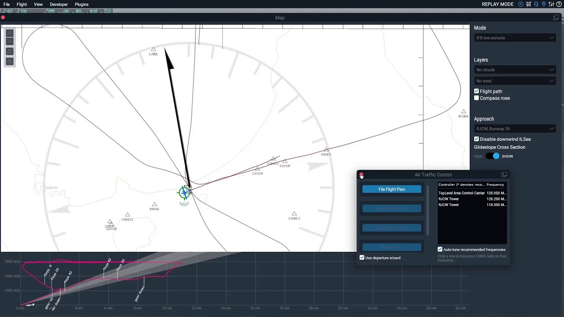Open the Flight menu
This screenshot has width=564, height=317.
(x=22, y=4)
